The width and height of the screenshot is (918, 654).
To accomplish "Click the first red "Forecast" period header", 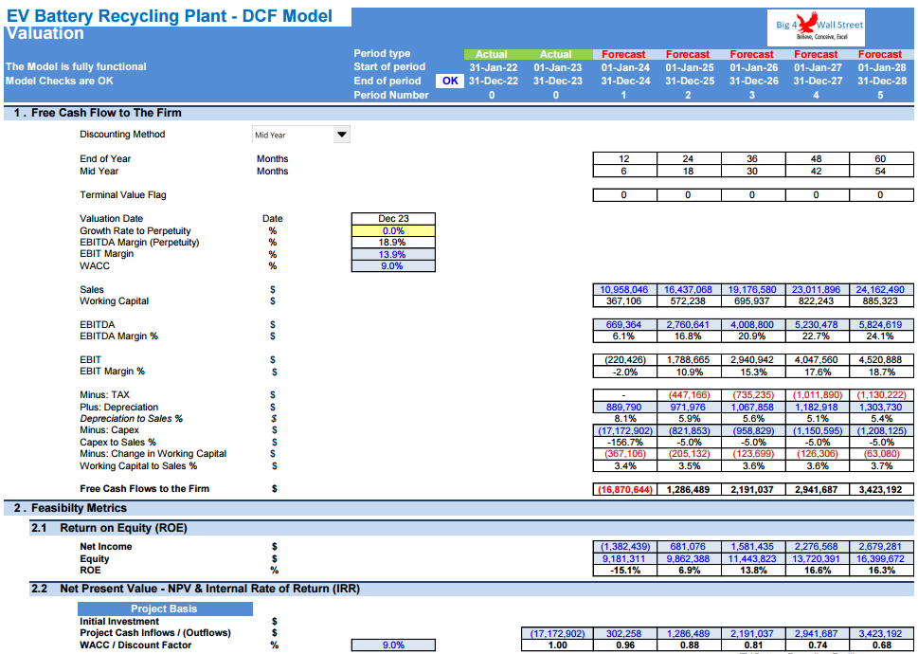I will pos(623,54).
